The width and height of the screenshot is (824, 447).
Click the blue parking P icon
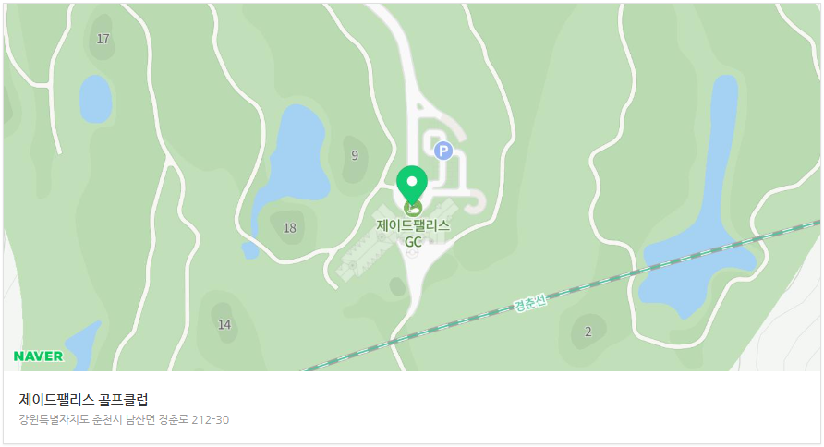(443, 151)
